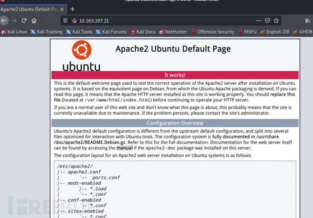Open the Kali Docs bookmark
The width and height of the screenshot is (313, 218).
coord(143,32)
